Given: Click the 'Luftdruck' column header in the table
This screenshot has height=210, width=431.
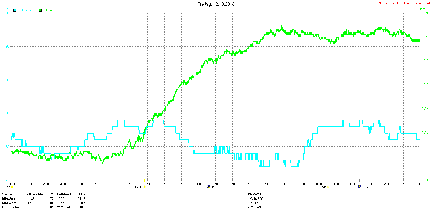Looking at the screenshot, I should coord(64,194).
